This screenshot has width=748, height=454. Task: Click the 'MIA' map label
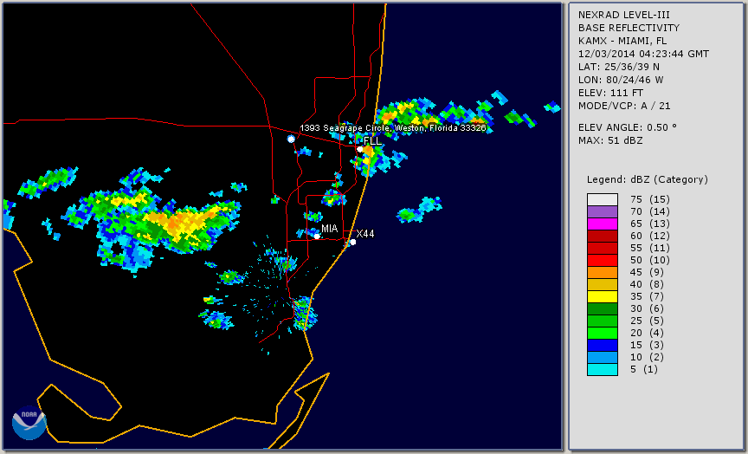pyautogui.click(x=330, y=229)
